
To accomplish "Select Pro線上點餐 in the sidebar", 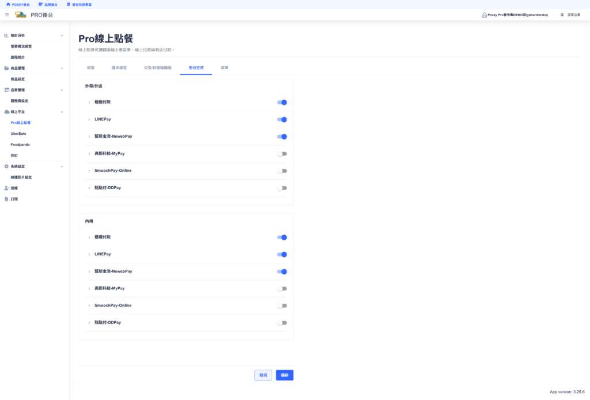I will [x=21, y=123].
